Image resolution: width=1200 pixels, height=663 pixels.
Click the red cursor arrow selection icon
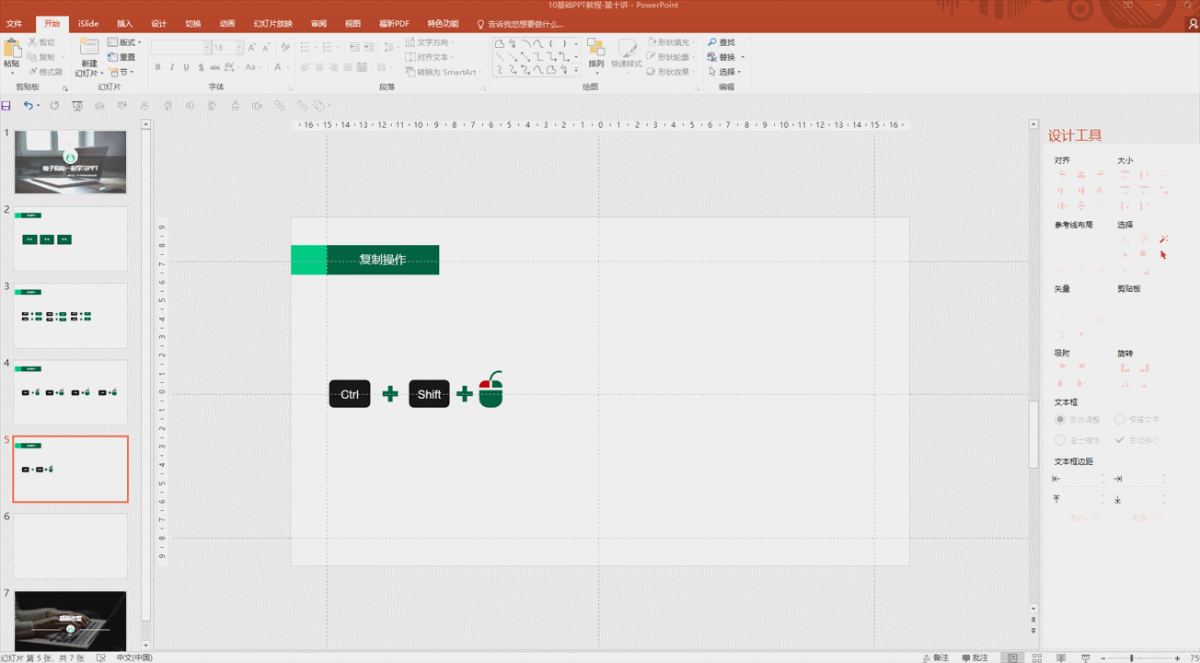click(1163, 255)
